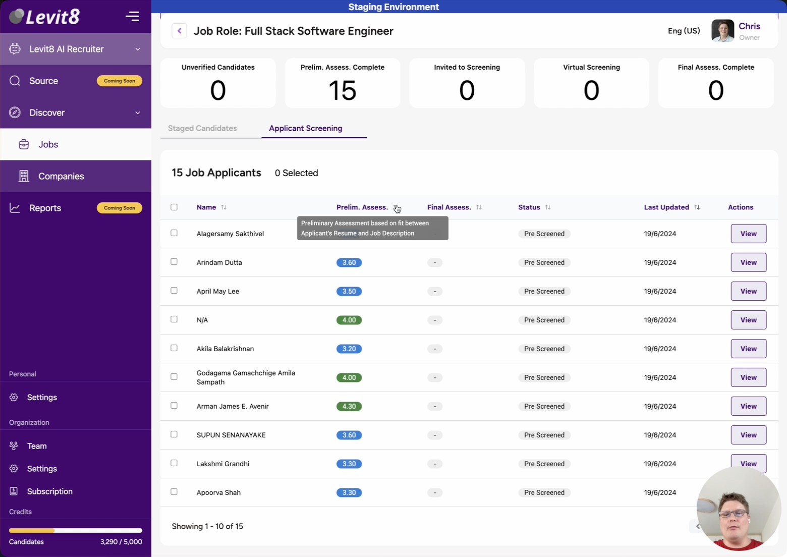Expand the Levit8 AI Recruiter dropdown
This screenshot has height=557, width=787.
click(138, 49)
